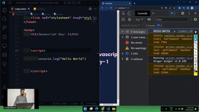The image size is (199, 112).
Task: Open Windows Start menu on taskbar
Action: tap(85, 109)
